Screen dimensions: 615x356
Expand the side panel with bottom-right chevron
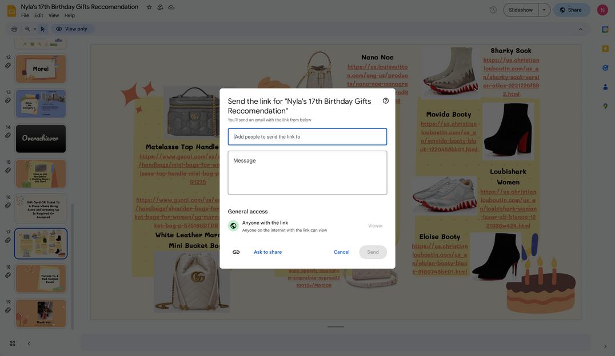pos(605,346)
